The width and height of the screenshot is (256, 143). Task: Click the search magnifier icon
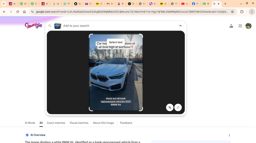[50, 26]
